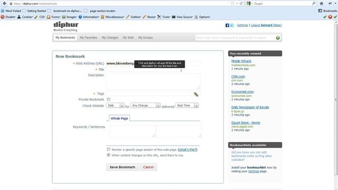Click the left Keywords / Sentences box

(x=133, y=131)
